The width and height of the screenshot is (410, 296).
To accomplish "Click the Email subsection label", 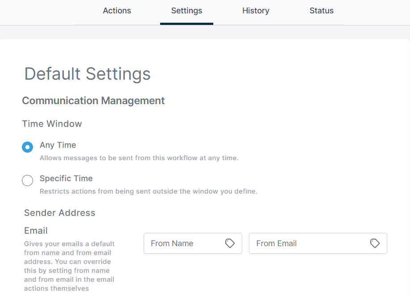I will 36,231.
